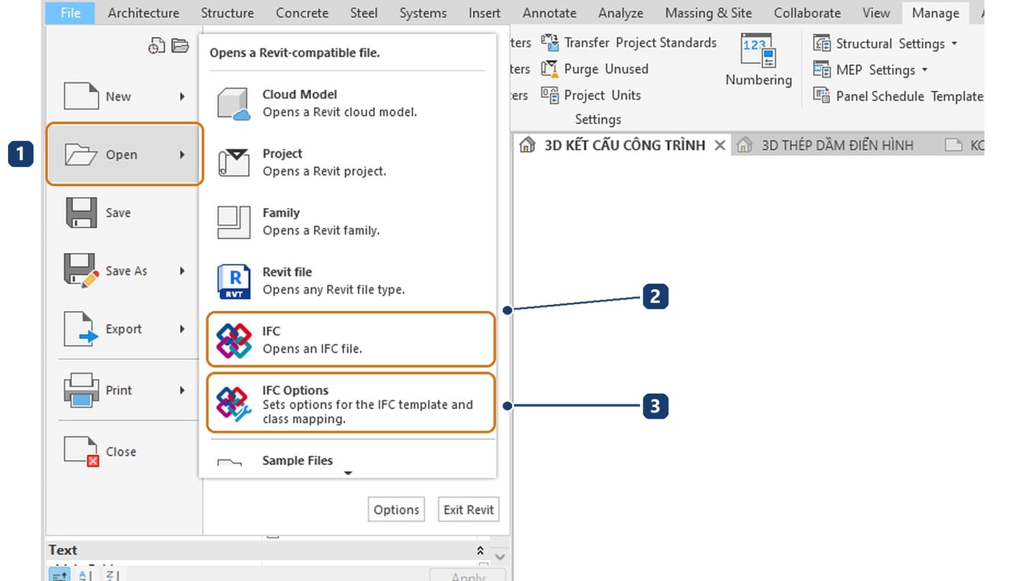
Task: Click the Exit Revit button
Action: (x=468, y=509)
